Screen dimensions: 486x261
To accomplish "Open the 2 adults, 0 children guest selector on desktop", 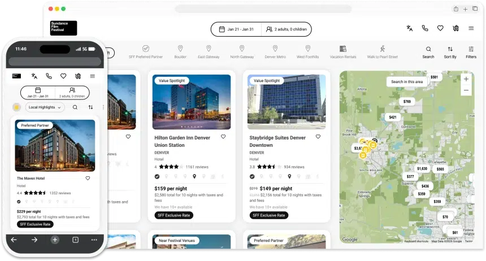I will (x=287, y=29).
